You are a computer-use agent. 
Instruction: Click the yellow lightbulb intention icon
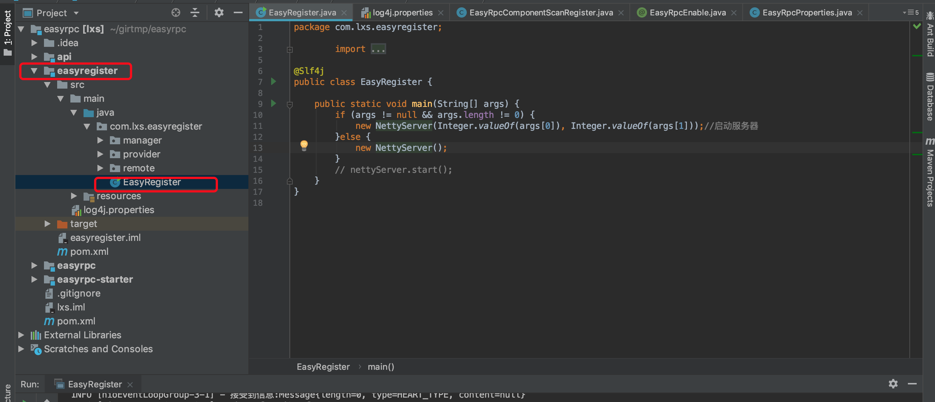tap(304, 145)
